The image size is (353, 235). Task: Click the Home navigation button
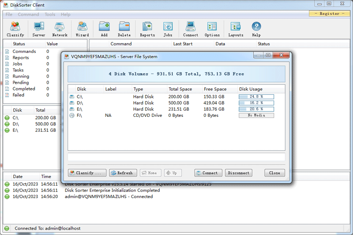(x=150, y=173)
